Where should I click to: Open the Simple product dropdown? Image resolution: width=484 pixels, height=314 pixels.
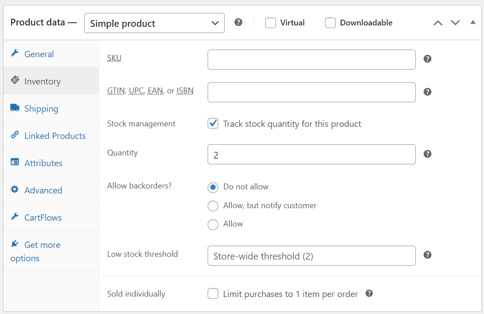click(154, 23)
